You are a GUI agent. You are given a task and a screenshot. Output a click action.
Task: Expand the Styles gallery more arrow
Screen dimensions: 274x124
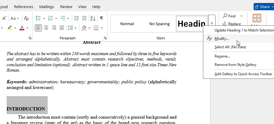pyautogui.click(x=212, y=24)
